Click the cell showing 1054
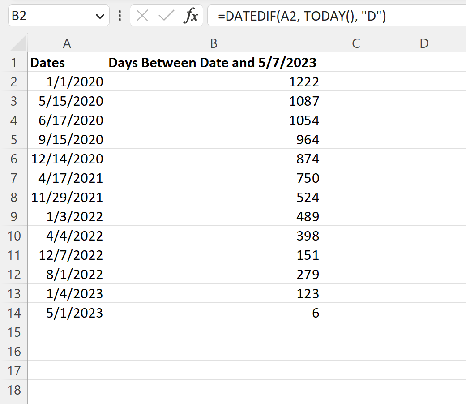466x404 pixels. [214, 120]
